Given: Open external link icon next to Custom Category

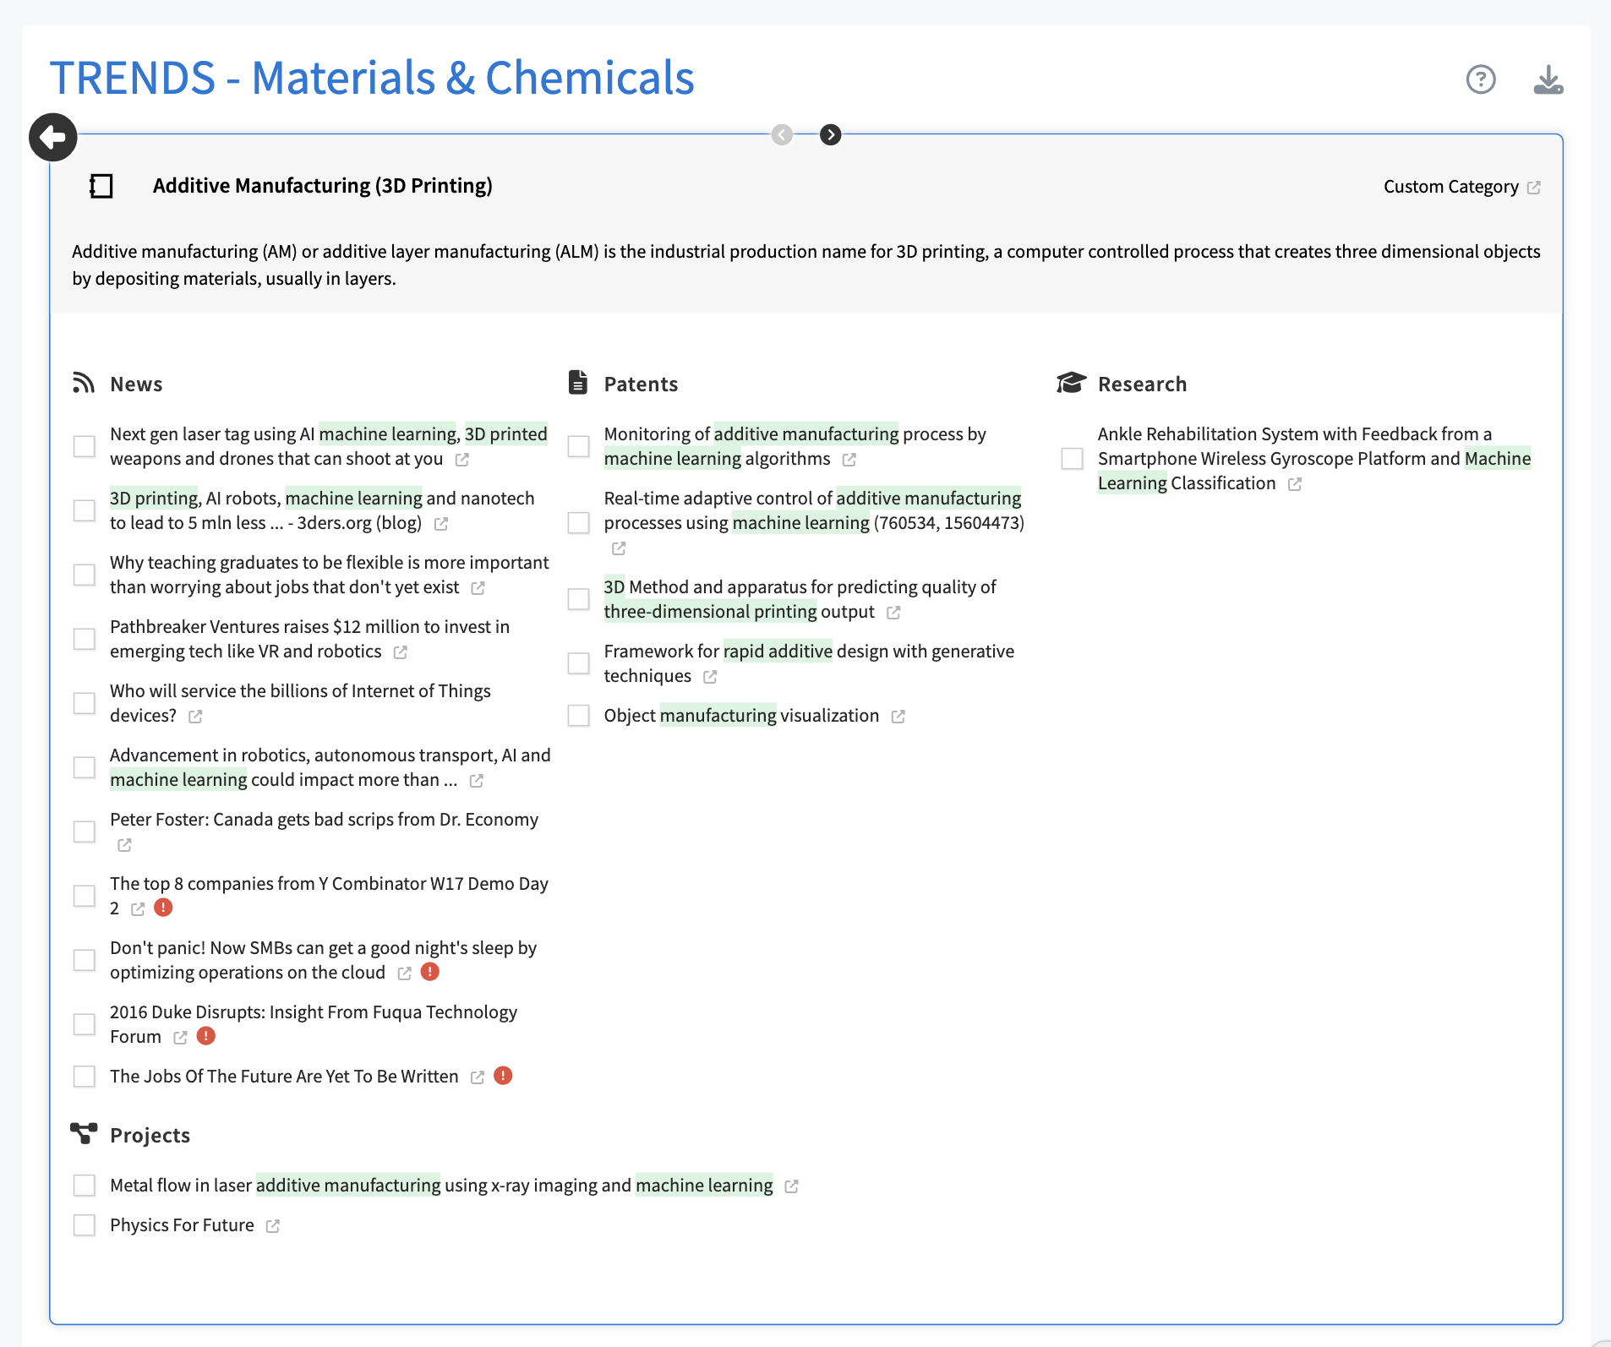Looking at the screenshot, I should coord(1534,188).
